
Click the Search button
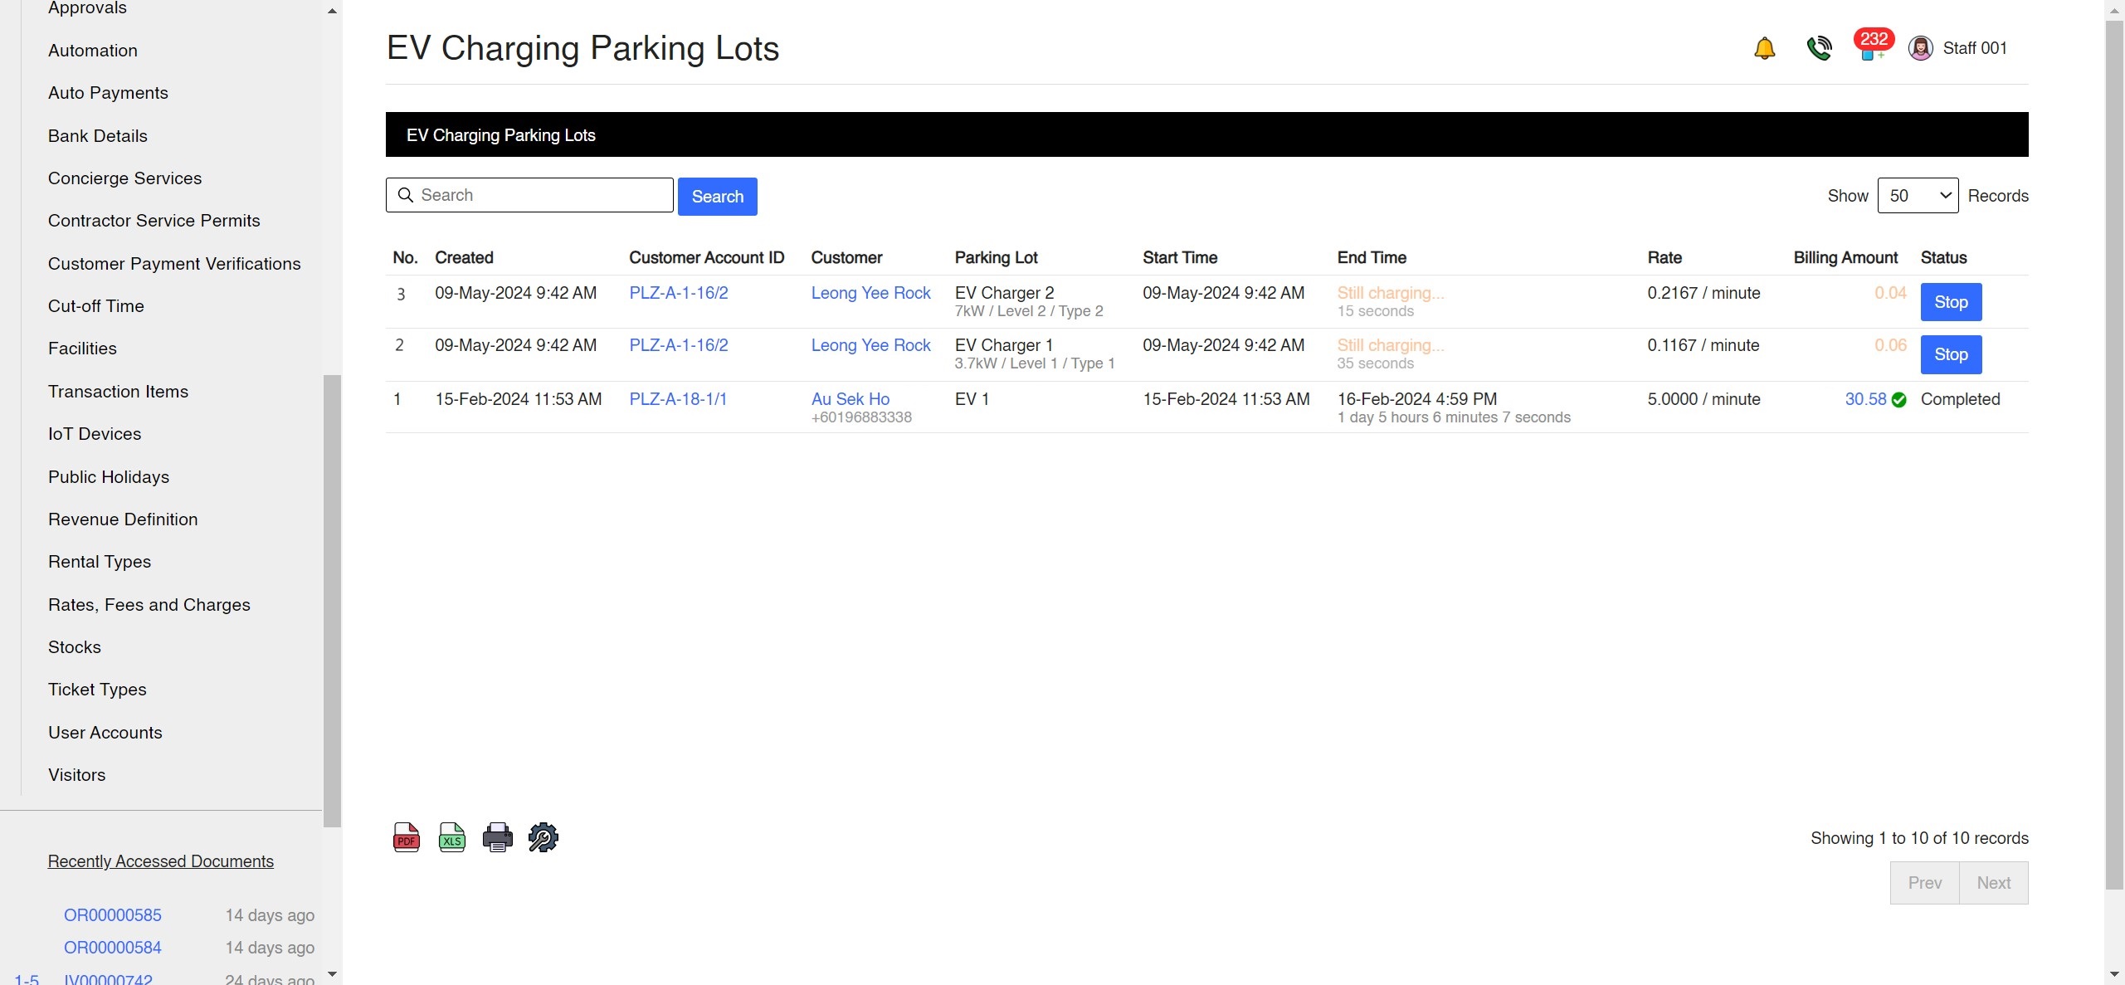(x=717, y=196)
